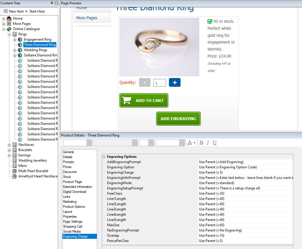Click the Engagement Ring product cube icon

(20, 39)
